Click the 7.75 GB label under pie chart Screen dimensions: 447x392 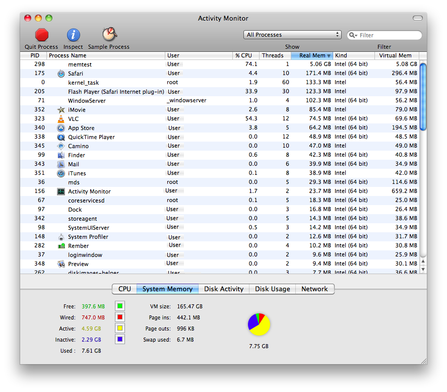pos(259,346)
